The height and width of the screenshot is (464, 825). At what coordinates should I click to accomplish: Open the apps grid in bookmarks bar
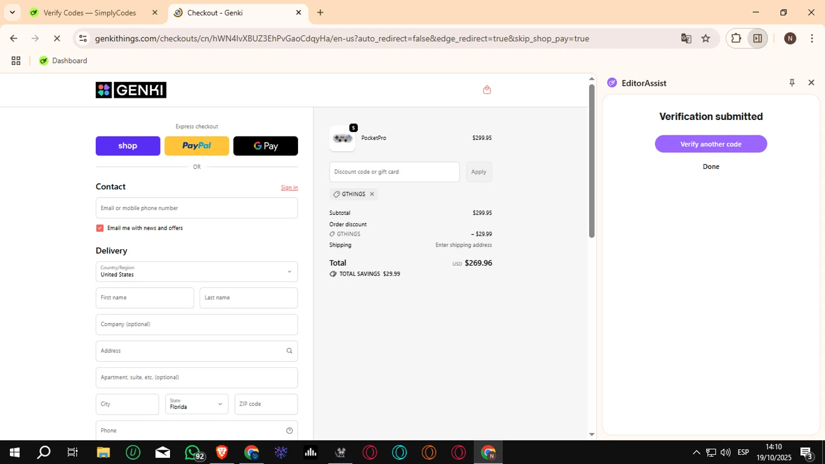[16, 61]
